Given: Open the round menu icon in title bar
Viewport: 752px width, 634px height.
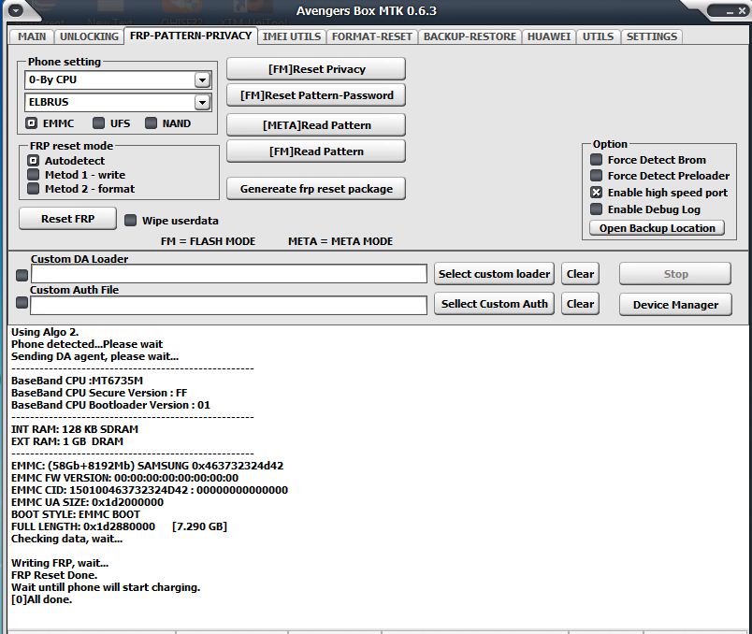Looking at the screenshot, I should (16, 10).
